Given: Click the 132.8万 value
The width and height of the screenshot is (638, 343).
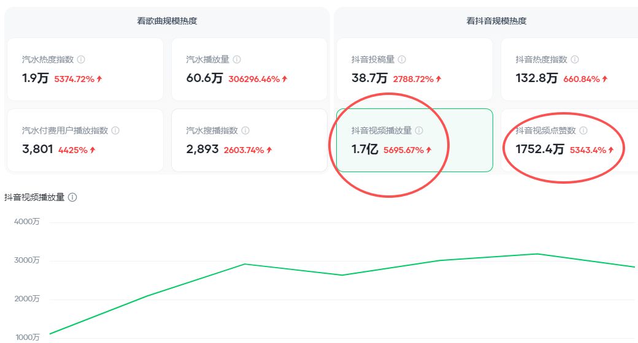Looking at the screenshot, I should (537, 78).
